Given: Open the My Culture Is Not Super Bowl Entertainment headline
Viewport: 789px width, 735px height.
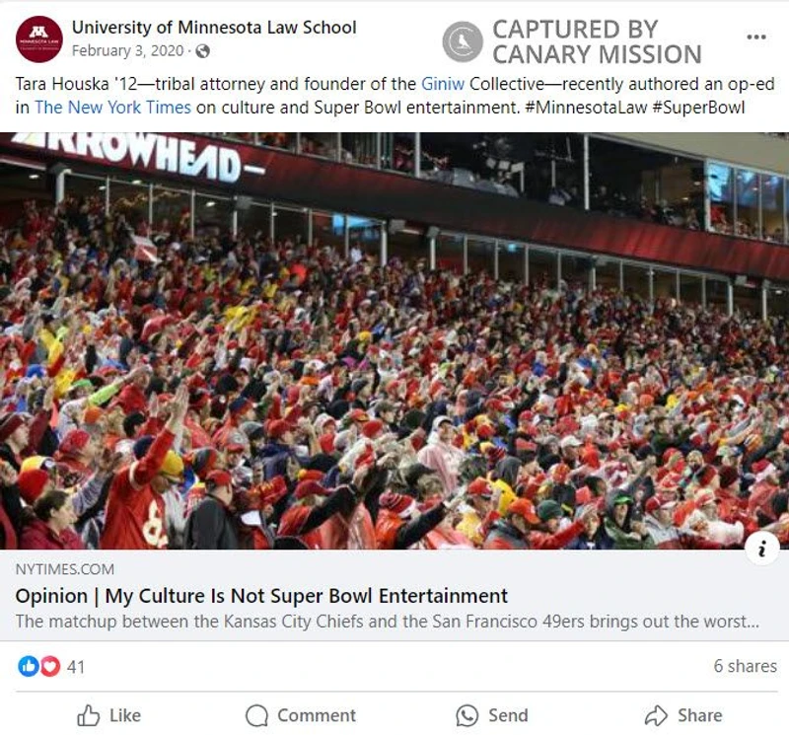Looking at the screenshot, I should (261, 596).
